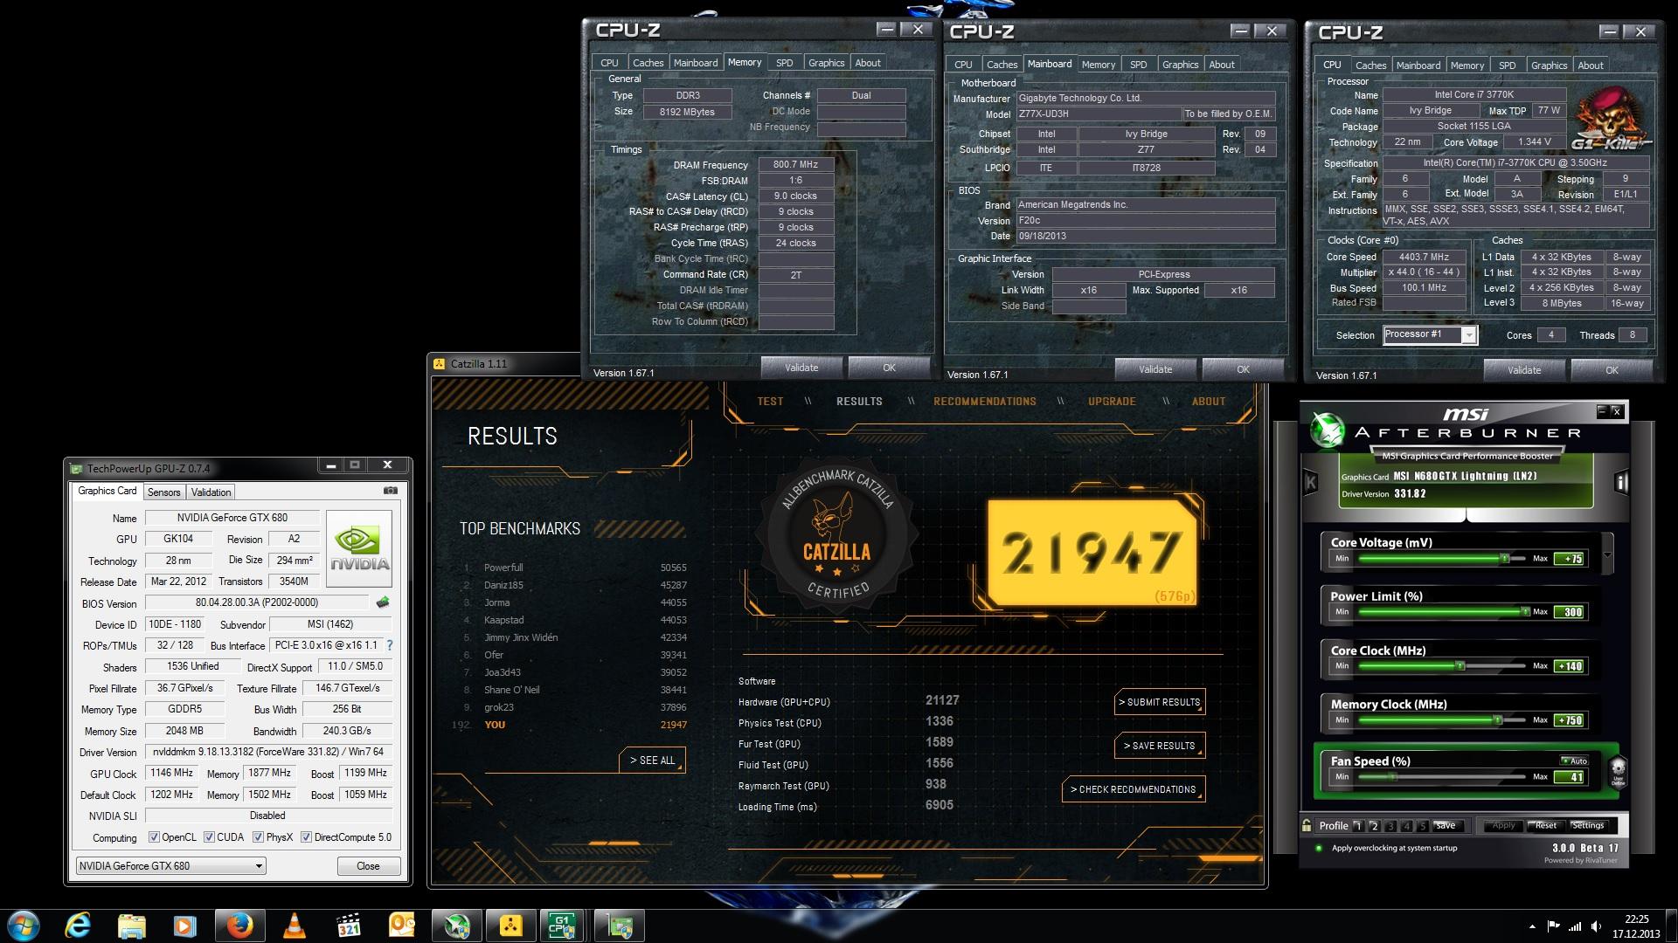Image resolution: width=1678 pixels, height=943 pixels.
Task: Launch Internet Explorer from the taskbar
Action: click(x=78, y=926)
